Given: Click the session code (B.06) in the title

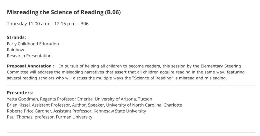Looking at the screenshot, I should click(x=113, y=12).
